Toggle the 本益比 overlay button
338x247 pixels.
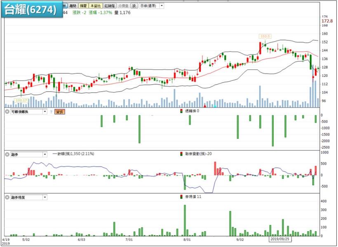point(96,6)
